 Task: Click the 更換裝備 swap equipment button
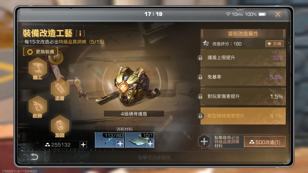[40, 52]
